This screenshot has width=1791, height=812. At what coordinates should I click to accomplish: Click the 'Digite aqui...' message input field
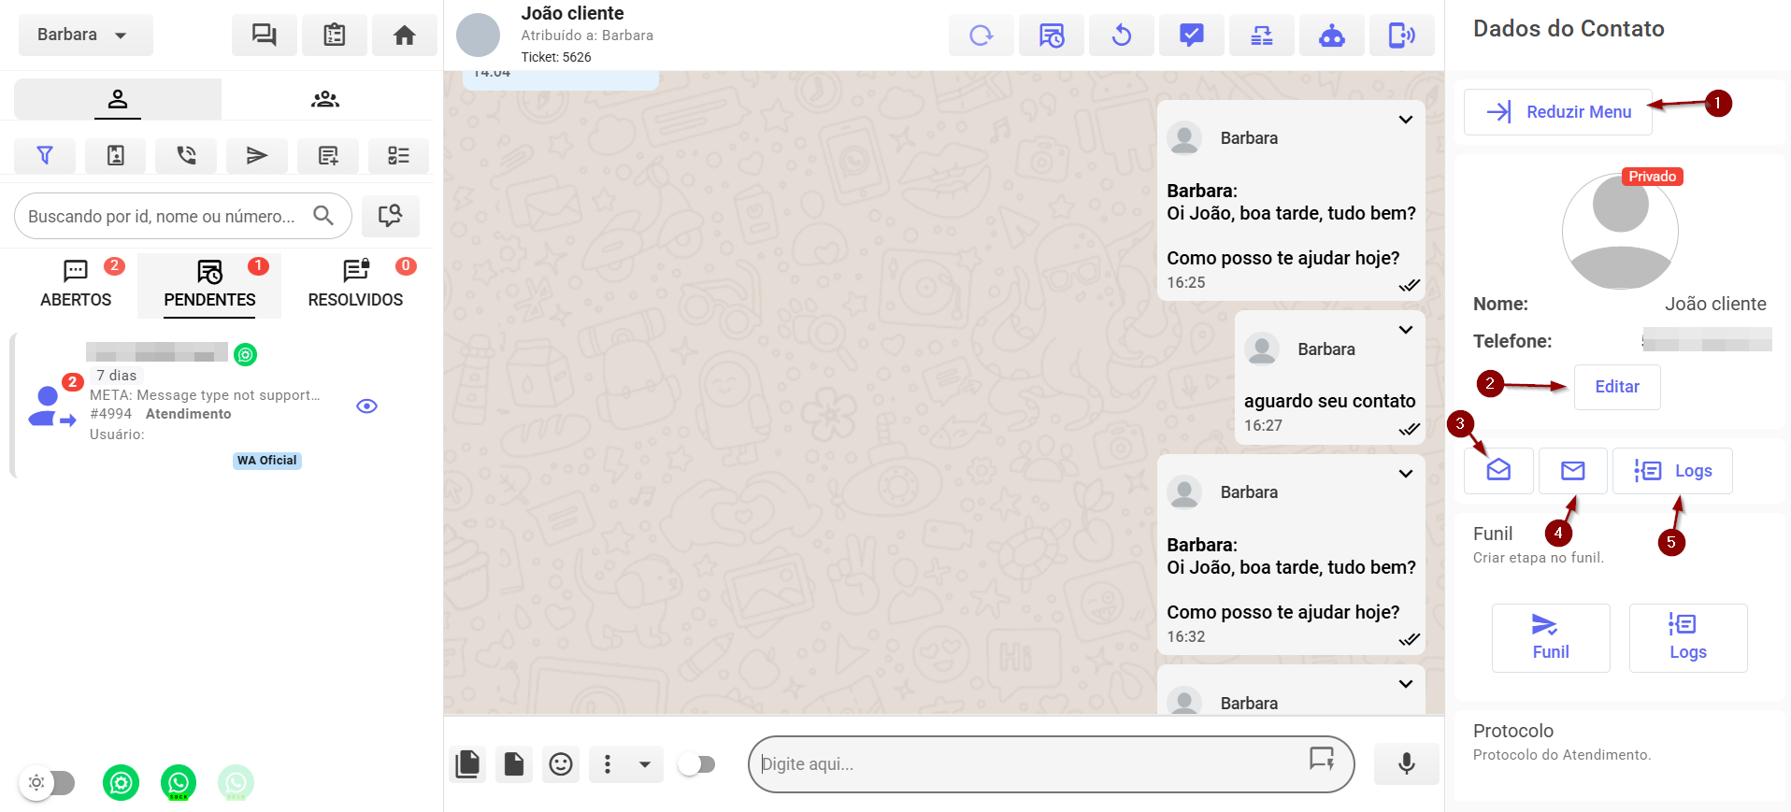click(1028, 764)
